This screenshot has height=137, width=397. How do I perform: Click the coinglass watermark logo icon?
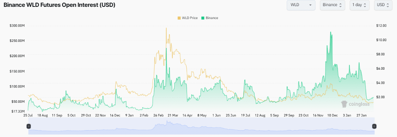coord(344,104)
